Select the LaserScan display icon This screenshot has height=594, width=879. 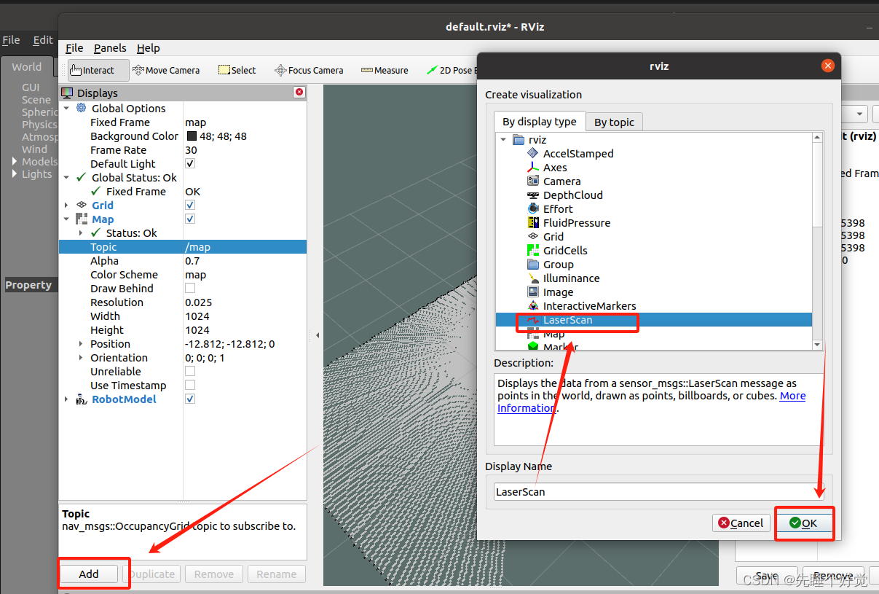tap(533, 319)
